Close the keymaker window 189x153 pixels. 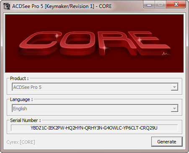point(176,5)
